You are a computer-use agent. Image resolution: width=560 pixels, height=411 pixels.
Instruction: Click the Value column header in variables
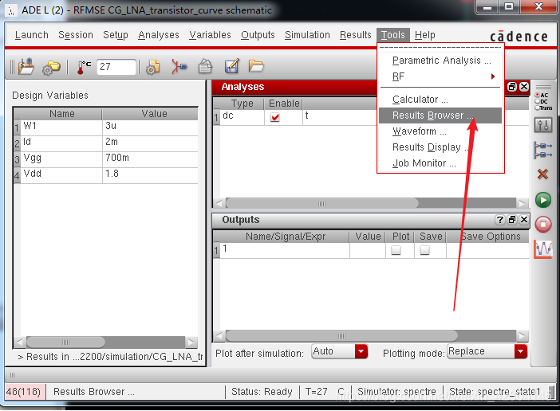tap(154, 114)
